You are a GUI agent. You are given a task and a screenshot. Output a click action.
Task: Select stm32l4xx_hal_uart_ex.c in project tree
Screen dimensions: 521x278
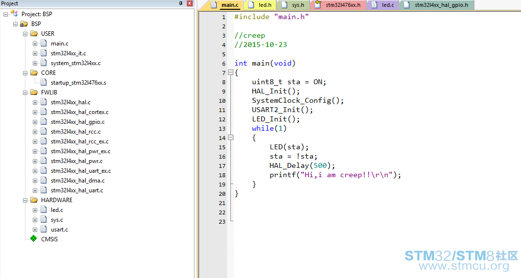click(81, 171)
